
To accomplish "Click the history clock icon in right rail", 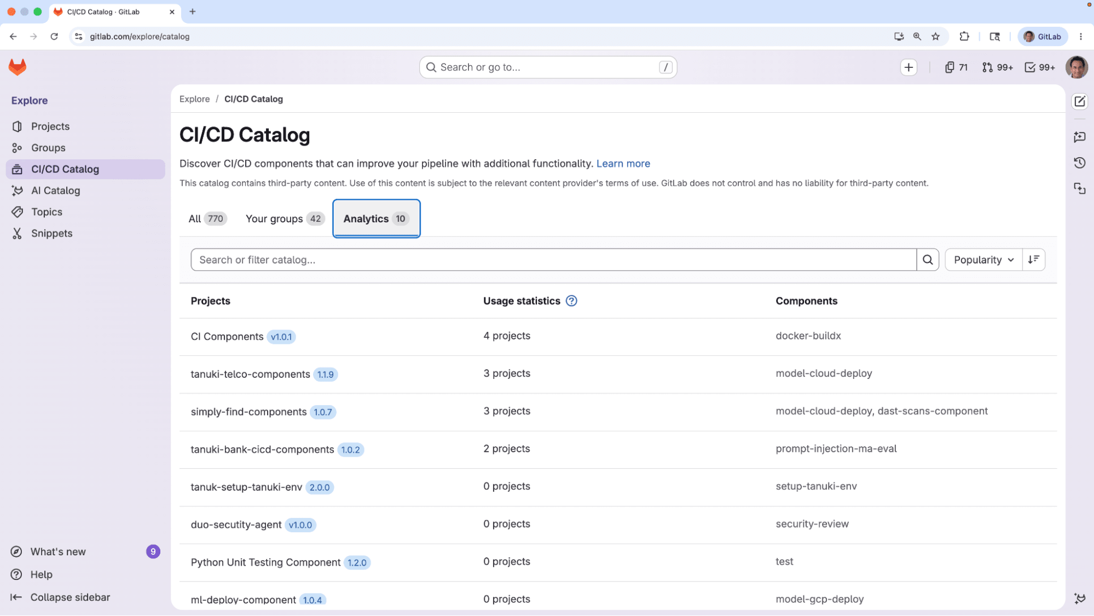I will click(1080, 163).
